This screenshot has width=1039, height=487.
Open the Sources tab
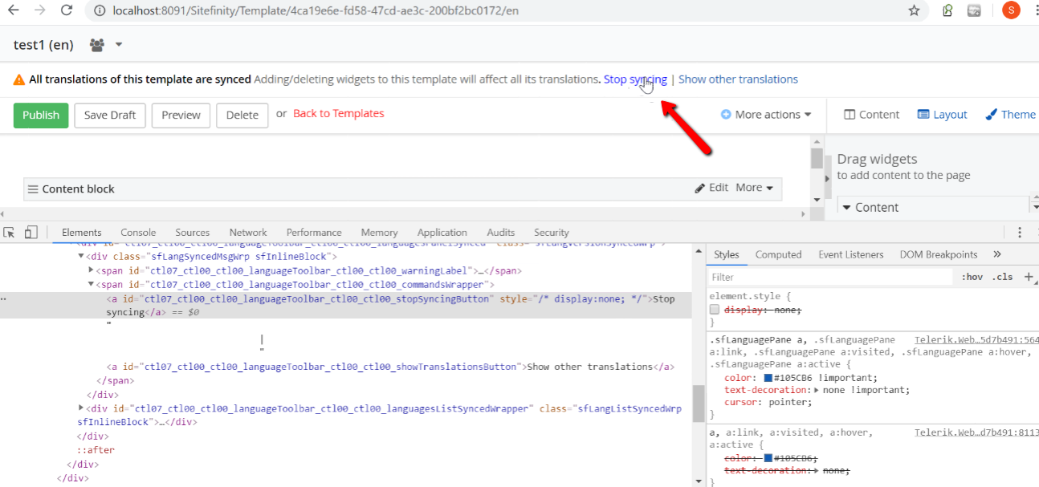193,233
